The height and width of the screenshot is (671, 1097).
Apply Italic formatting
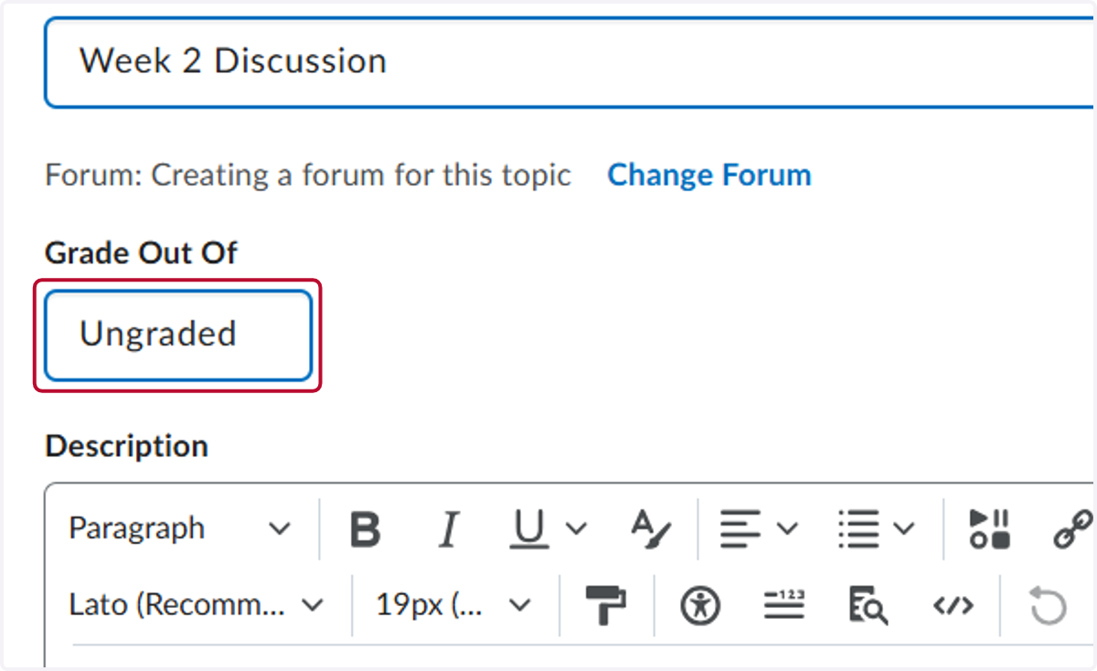[x=448, y=528]
